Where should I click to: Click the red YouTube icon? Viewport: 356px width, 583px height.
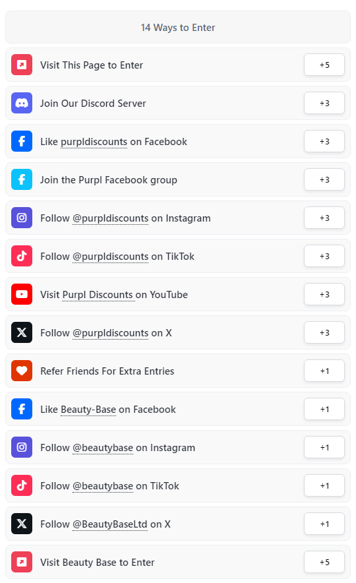(x=22, y=295)
